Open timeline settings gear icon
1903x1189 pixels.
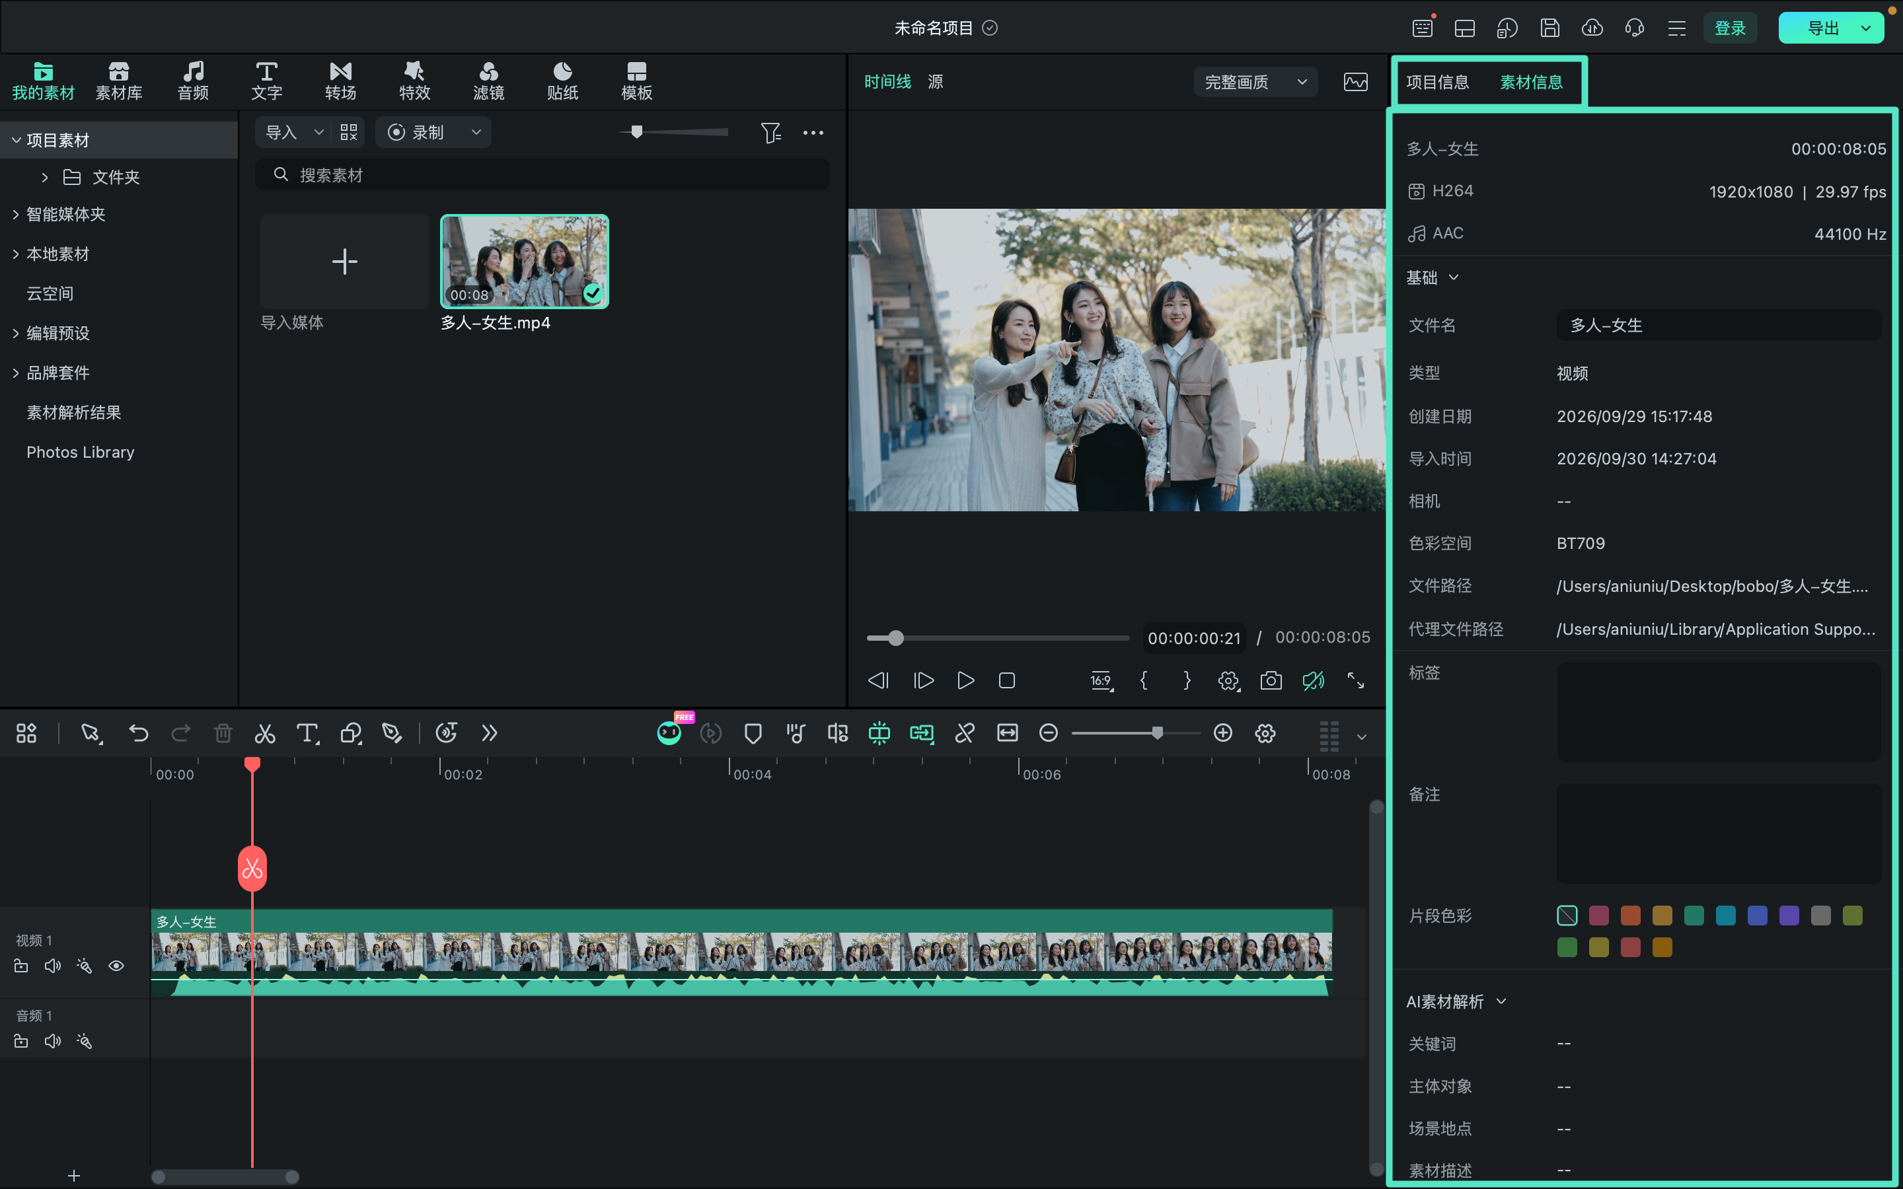click(1265, 734)
